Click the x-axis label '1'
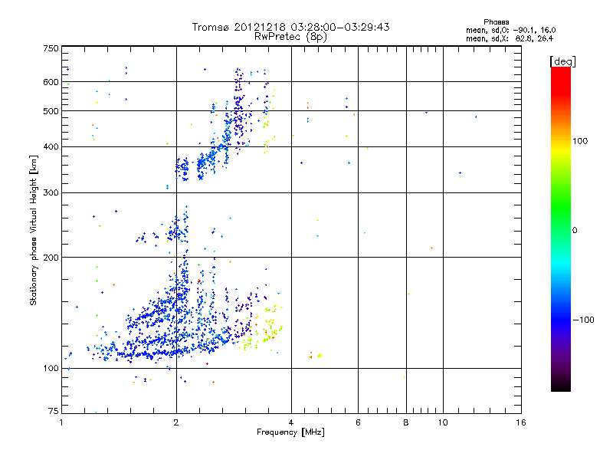This screenshot has width=613, height=460. [x=61, y=422]
